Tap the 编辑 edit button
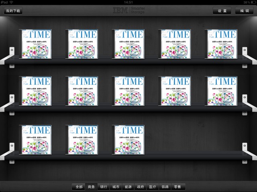Viewport: 257px width, 192px height. pos(245,11)
